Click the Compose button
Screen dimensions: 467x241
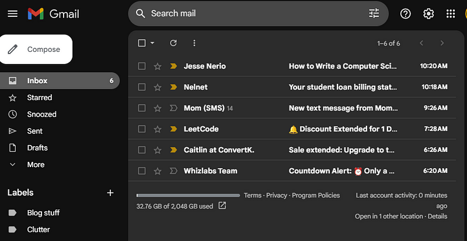pyautogui.click(x=36, y=49)
